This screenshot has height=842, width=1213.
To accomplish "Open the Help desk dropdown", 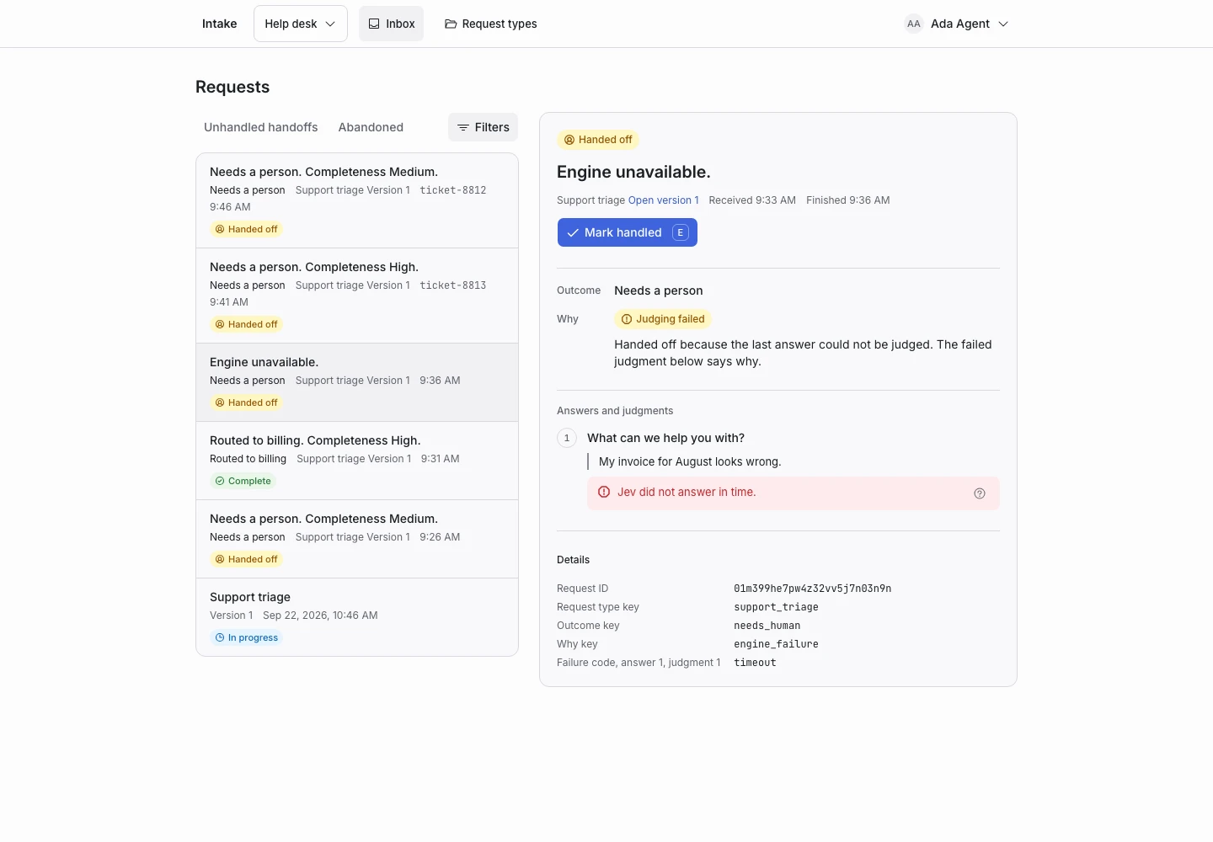I will (x=301, y=24).
